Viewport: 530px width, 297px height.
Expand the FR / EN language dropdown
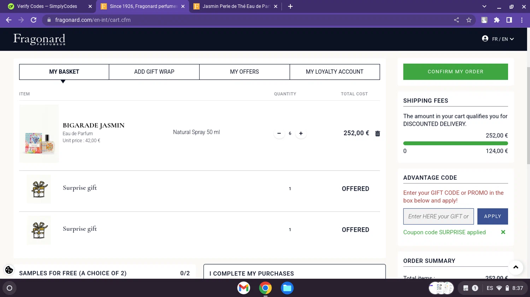coord(503,39)
